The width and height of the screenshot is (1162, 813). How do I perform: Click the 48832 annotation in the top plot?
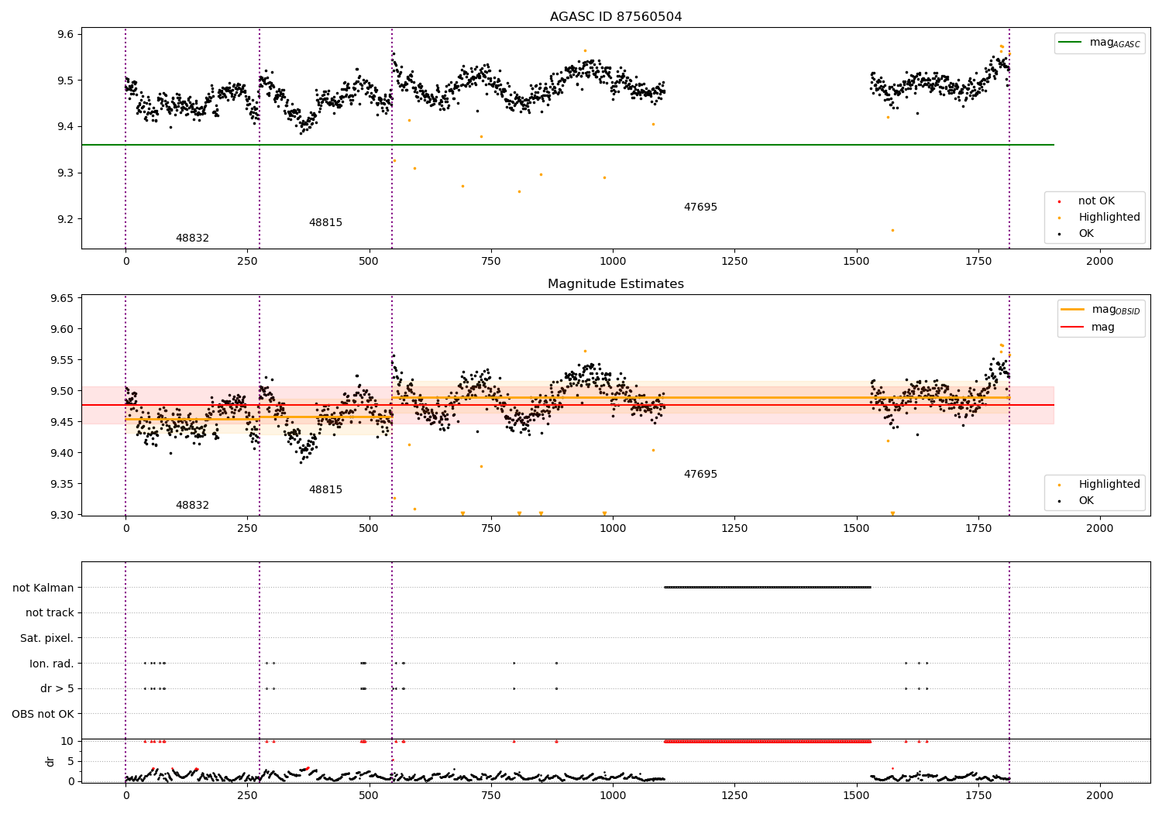point(192,238)
